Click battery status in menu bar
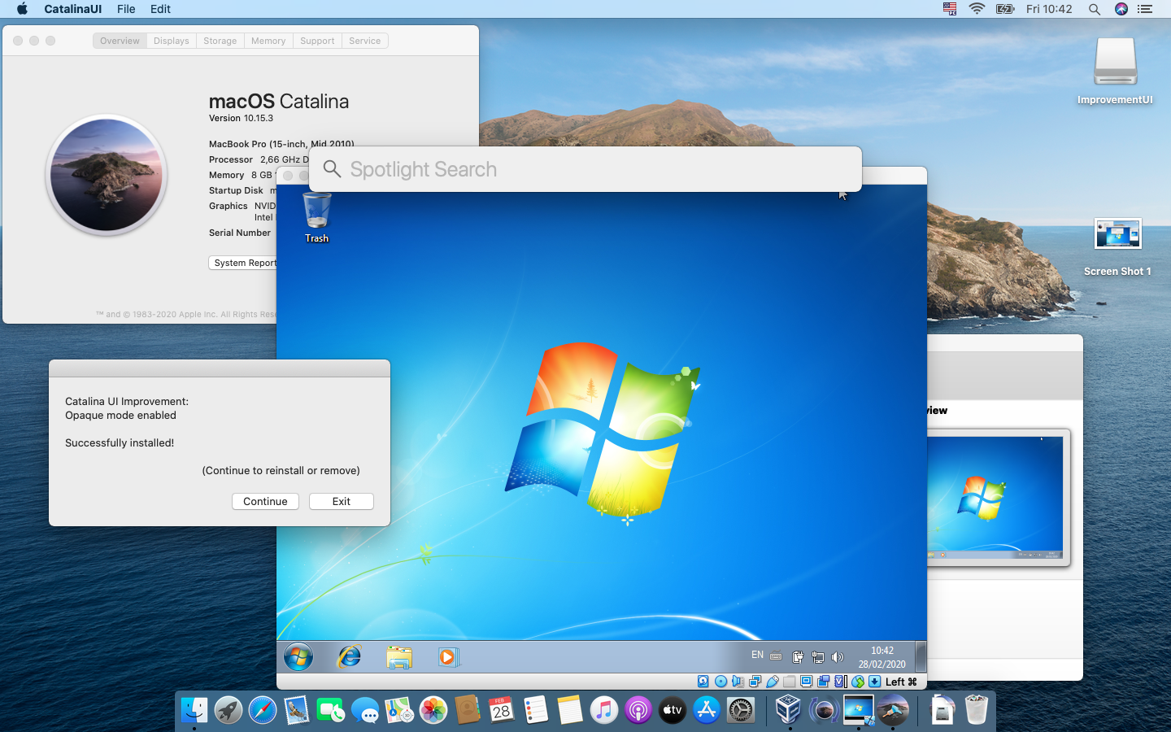The width and height of the screenshot is (1171, 732). (1005, 9)
